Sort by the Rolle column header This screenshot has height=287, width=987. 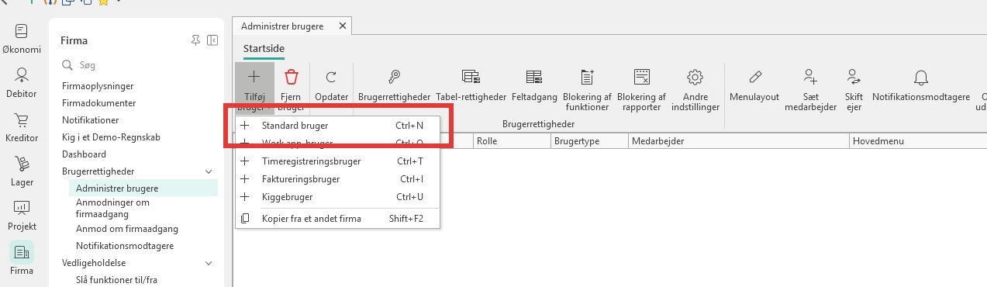[x=512, y=141]
